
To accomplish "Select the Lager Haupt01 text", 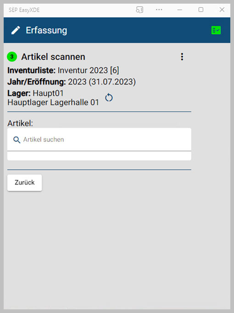I will coord(35,93).
